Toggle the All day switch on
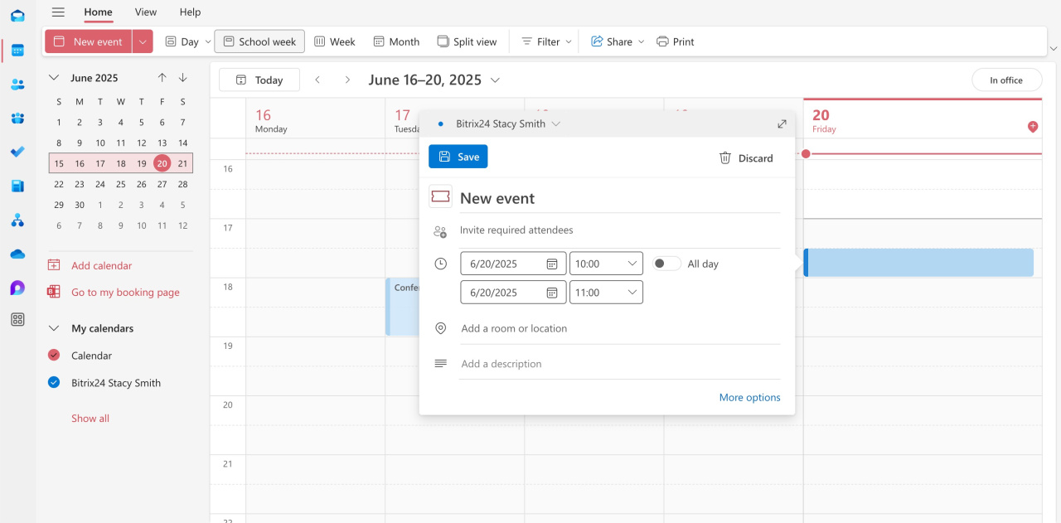The width and height of the screenshot is (1061, 523). pos(666,264)
